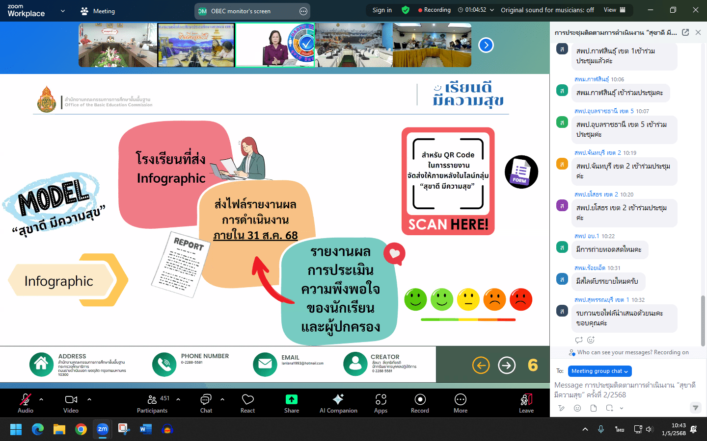Click the green encryption shield icon
This screenshot has height=441, width=707.
[x=406, y=10]
